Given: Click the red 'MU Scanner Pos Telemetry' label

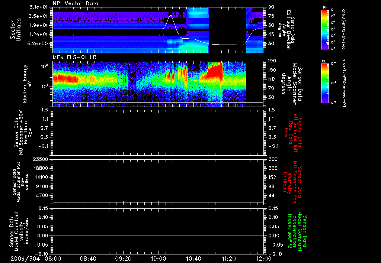Looking at the screenshot, I should click(292, 182).
